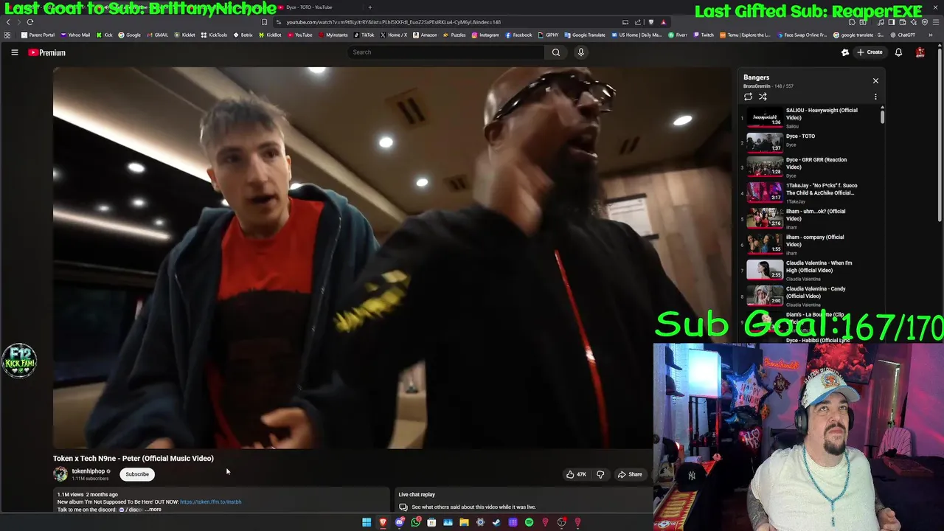This screenshot has height=531, width=944.
Task: Open the Twitch bookmark
Action: (704, 35)
